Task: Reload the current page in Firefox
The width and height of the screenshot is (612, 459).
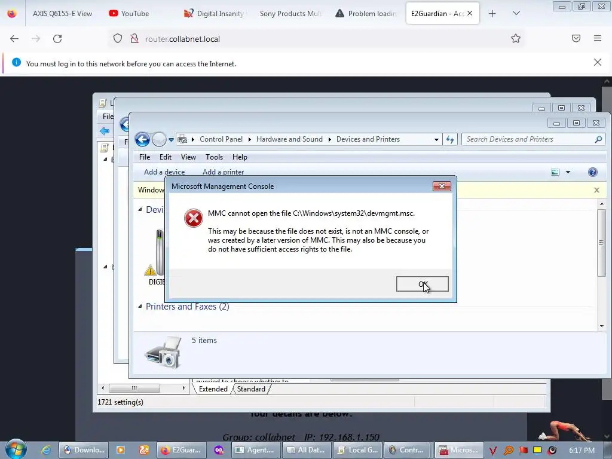Action: (x=57, y=39)
